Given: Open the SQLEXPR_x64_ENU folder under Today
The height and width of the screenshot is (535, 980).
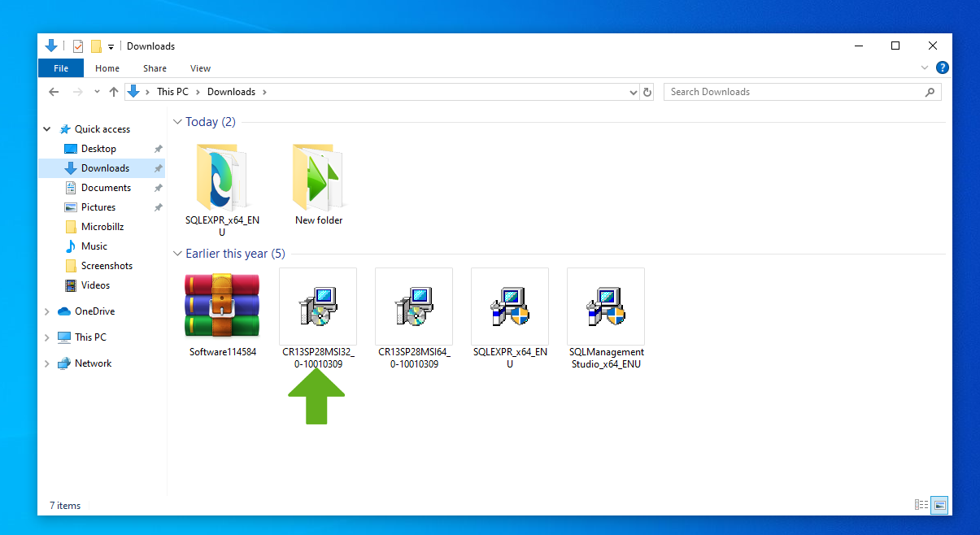Looking at the screenshot, I should pyautogui.click(x=222, y=177).
